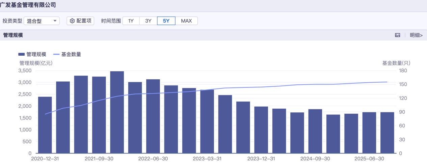Click the last bar at the chart's right end
Image resolution: width=427 pixels, height=166 pixels.
[387, 133]
